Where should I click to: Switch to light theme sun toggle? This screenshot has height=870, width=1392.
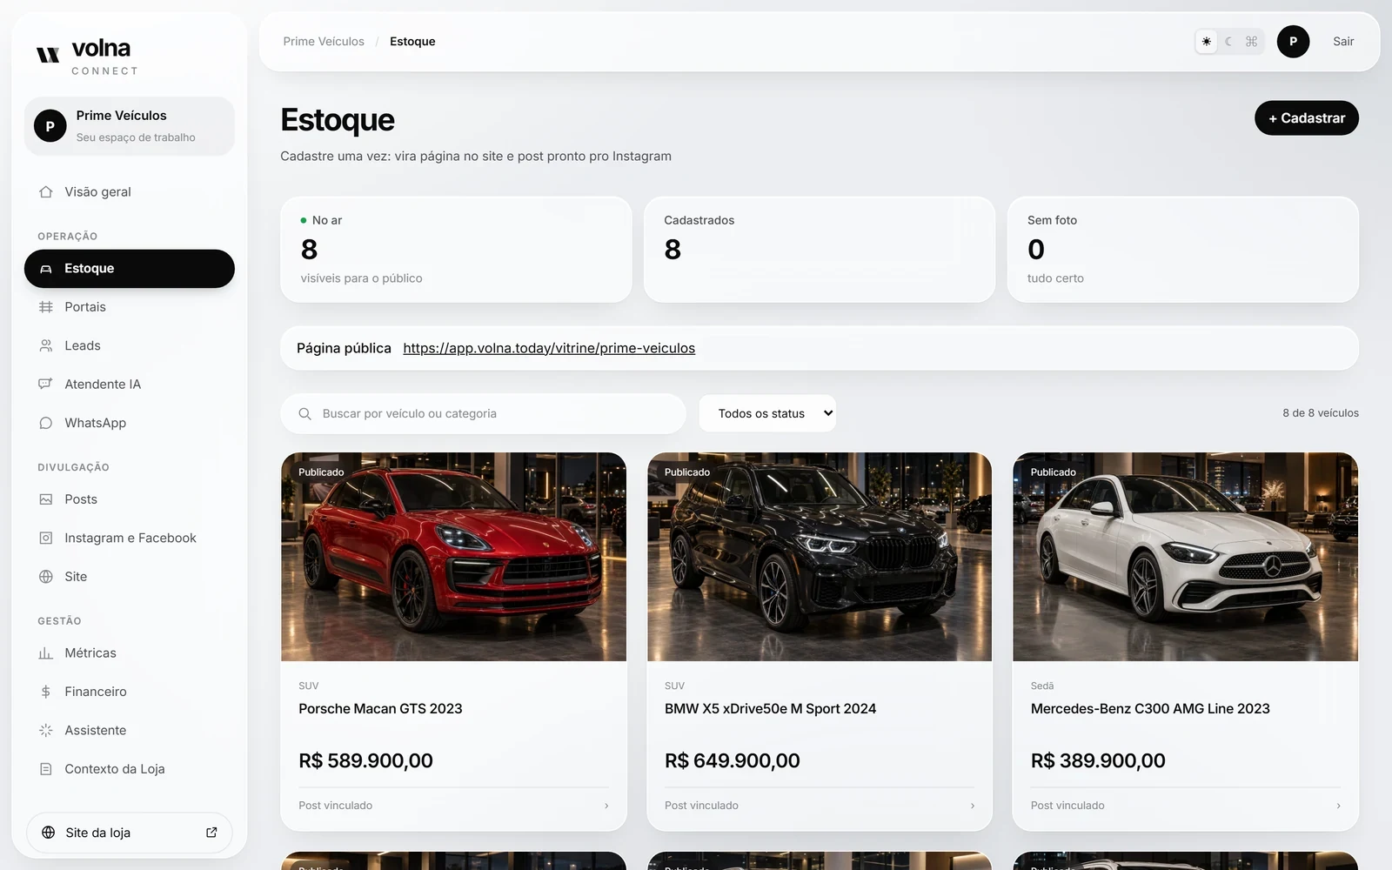point(1206,42)
